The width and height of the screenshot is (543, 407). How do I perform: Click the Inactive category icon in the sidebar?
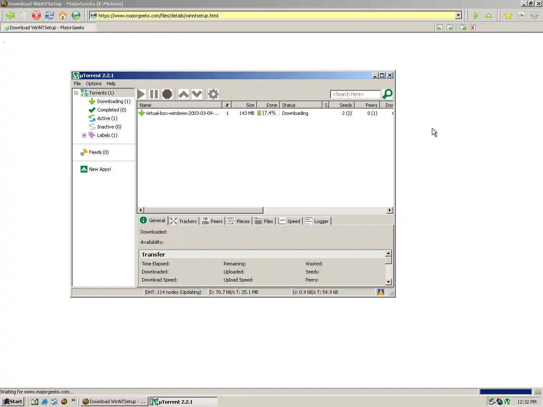pos(92,127)
